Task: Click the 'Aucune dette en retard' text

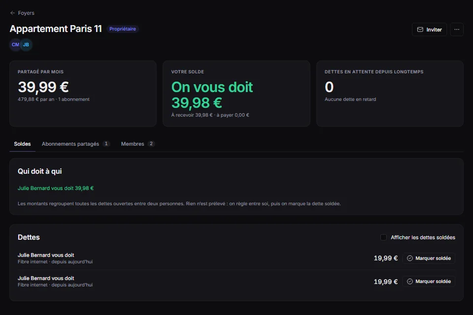Action: coord(350,99)
